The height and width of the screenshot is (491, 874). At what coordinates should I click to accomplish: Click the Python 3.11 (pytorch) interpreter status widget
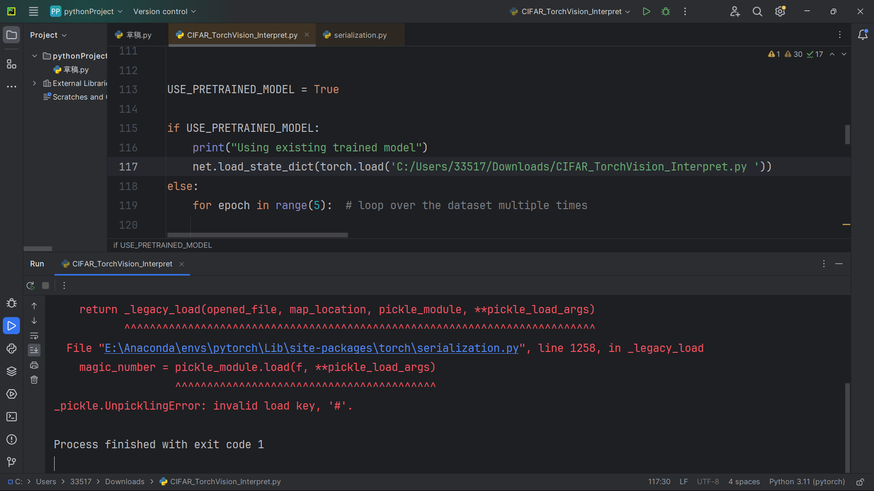pyautogui.click(x=807, y=481)
